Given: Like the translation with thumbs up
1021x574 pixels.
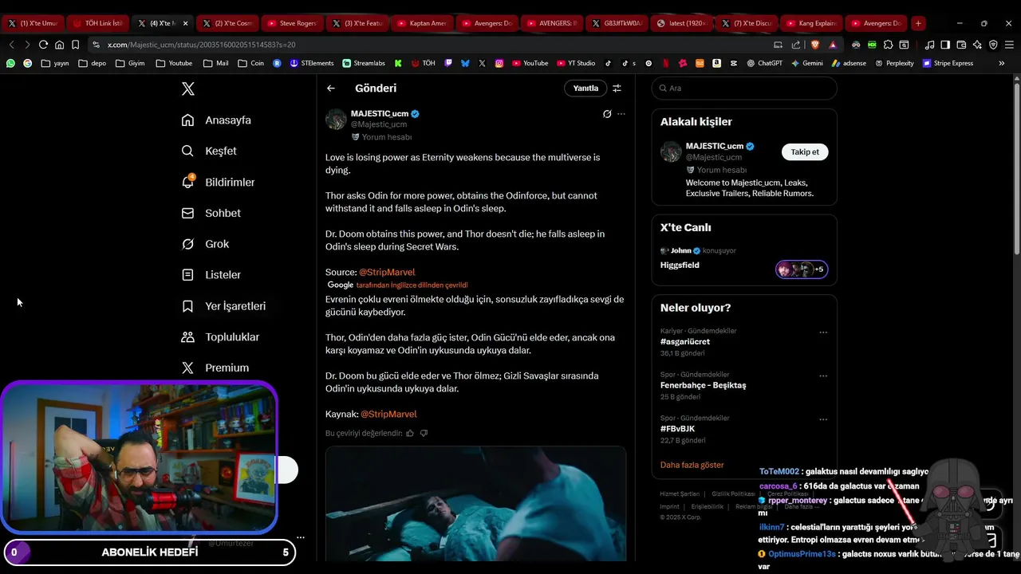Looking at the screenshot, I should pos(410,433).
